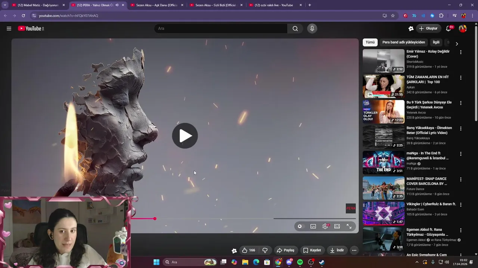Open the YouTube hamburger guide menu
The image size is (478, 268).
point(9,28)
